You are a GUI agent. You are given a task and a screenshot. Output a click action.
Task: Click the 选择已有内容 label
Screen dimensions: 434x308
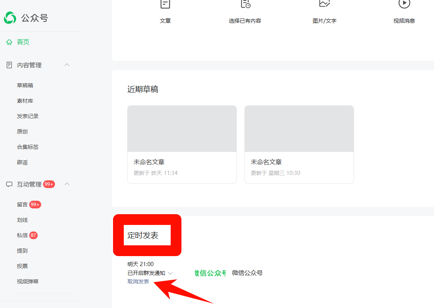click(x=245, y=21)
